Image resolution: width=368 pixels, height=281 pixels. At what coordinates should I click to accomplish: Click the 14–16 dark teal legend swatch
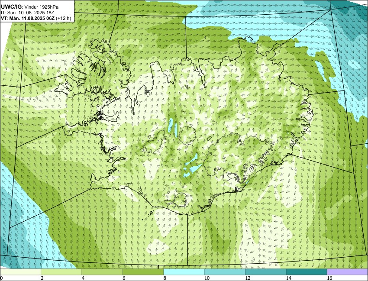[306, 272]
